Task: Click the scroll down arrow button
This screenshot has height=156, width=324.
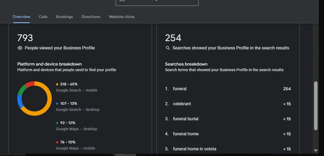Action: 316,151
